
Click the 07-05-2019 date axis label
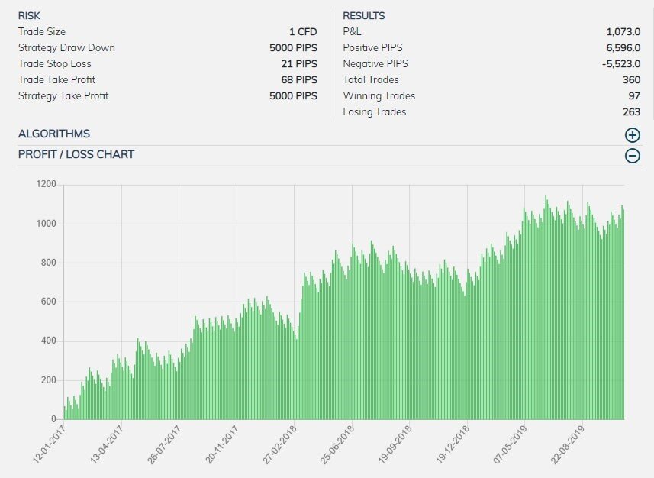coord(510,444)
